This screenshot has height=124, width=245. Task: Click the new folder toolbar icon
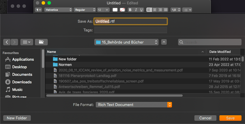tap(41, 42)
